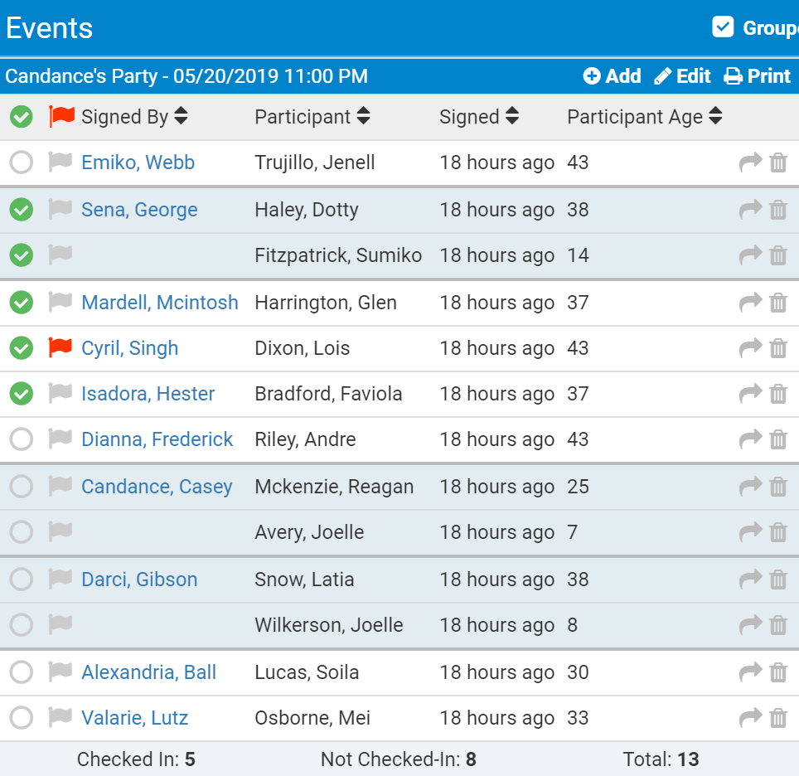
Task: Click the red flag in header row
Action: click(61, 117)
